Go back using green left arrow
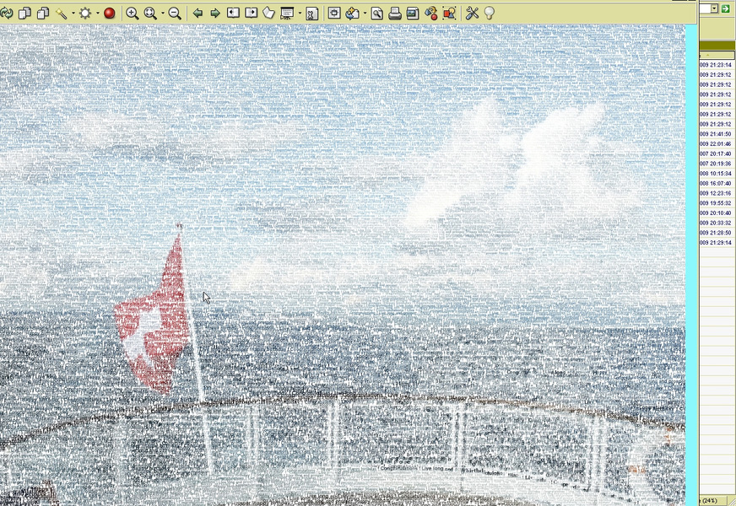736x506 pixels. 198,13
